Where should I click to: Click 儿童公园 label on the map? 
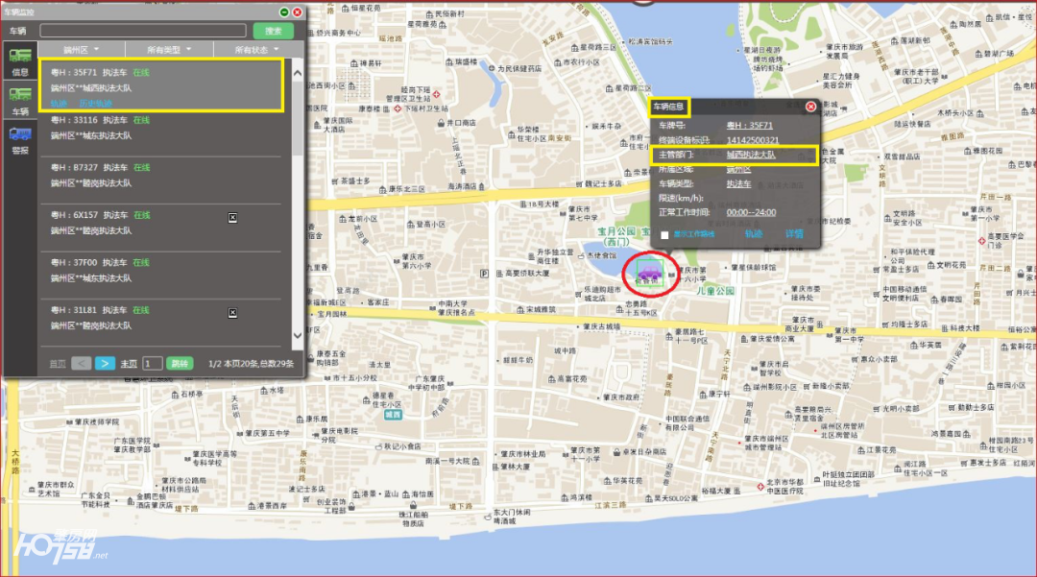tap(715, 291)
